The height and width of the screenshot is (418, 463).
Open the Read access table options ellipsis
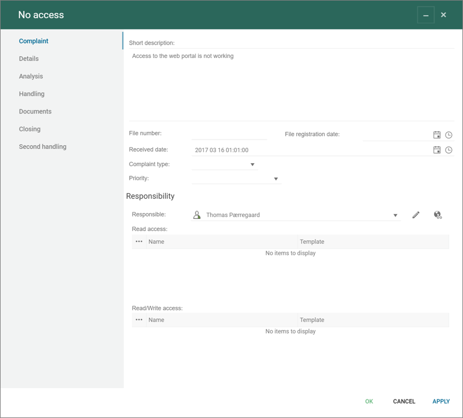point(139,241)
